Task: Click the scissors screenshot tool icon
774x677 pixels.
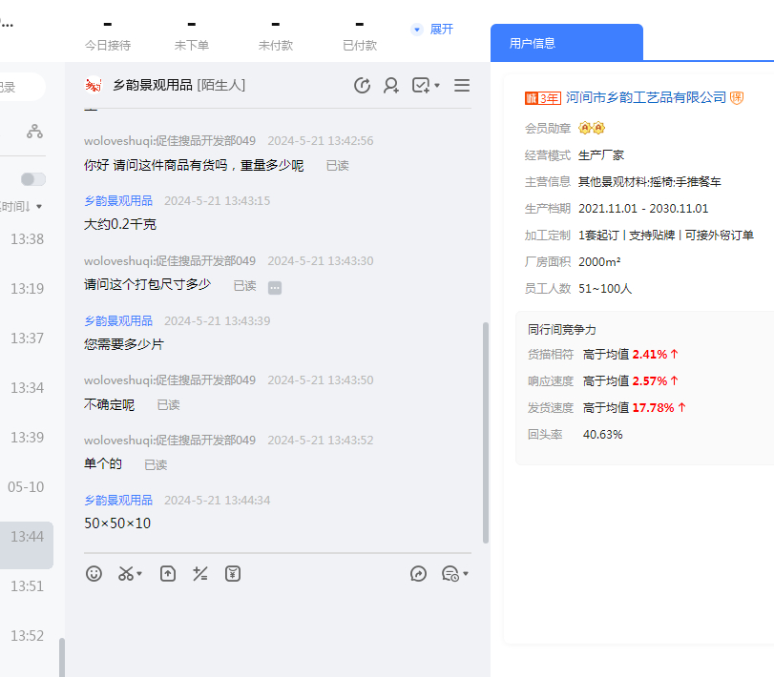Action: [126, 573]
